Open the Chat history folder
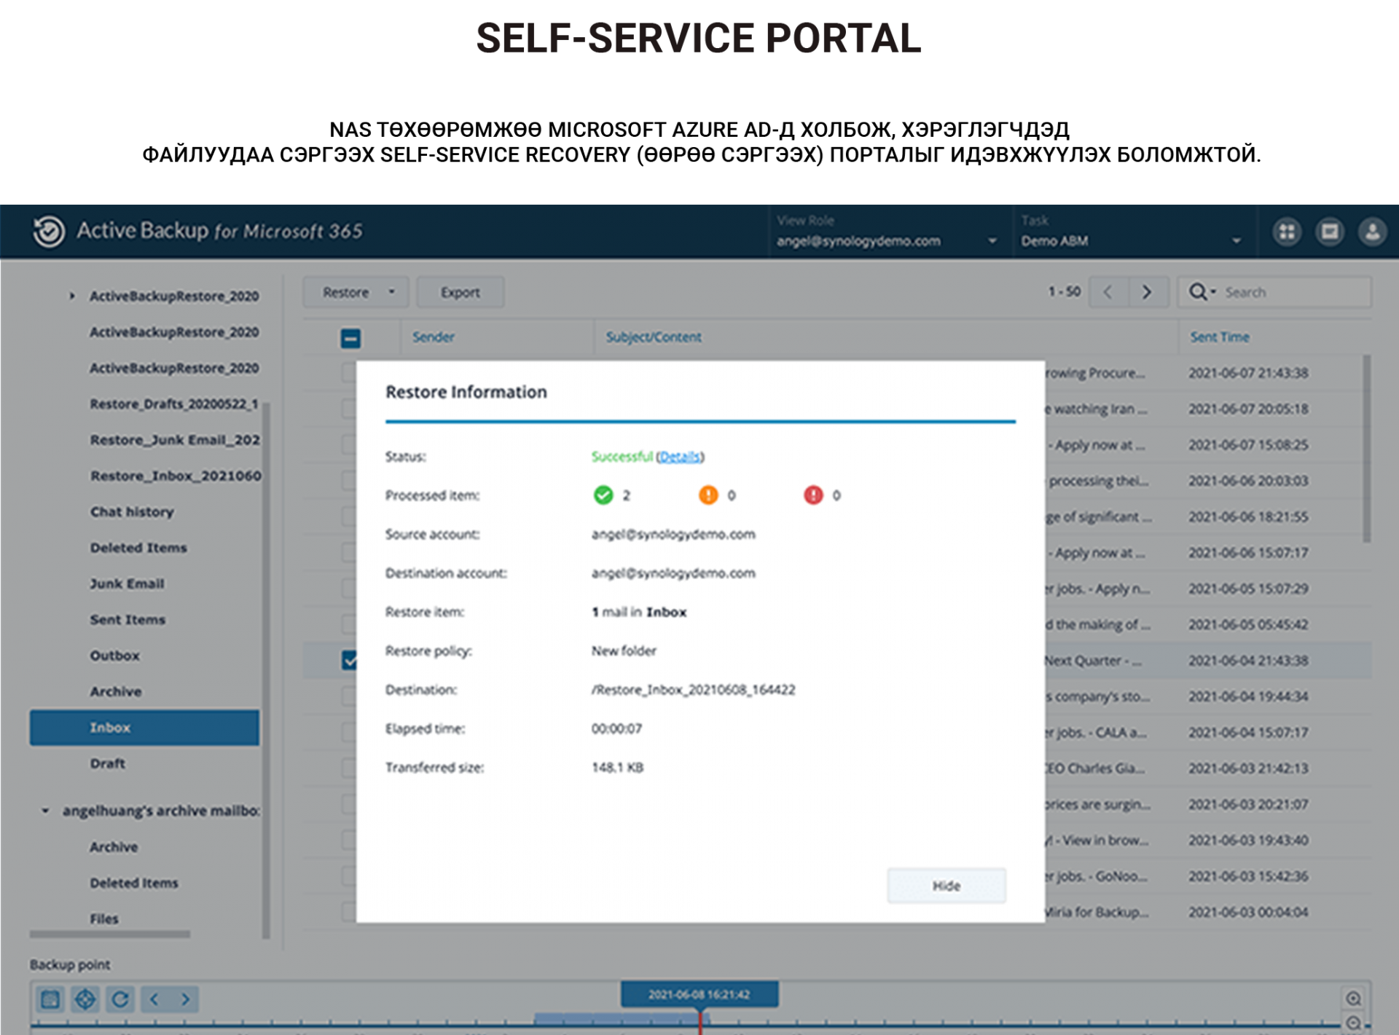1399x1035 pixels. (132, 512)
